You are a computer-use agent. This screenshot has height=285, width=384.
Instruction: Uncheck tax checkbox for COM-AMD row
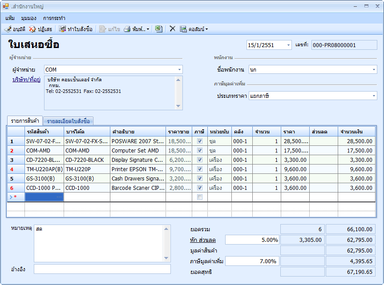[200, 150]
